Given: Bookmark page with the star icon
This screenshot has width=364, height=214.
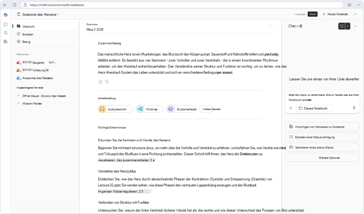Looking at the screenshot, I should click(339, 5).
